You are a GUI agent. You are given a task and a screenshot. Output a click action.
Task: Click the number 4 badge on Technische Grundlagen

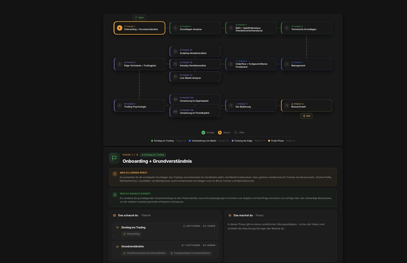click(287, 28)
